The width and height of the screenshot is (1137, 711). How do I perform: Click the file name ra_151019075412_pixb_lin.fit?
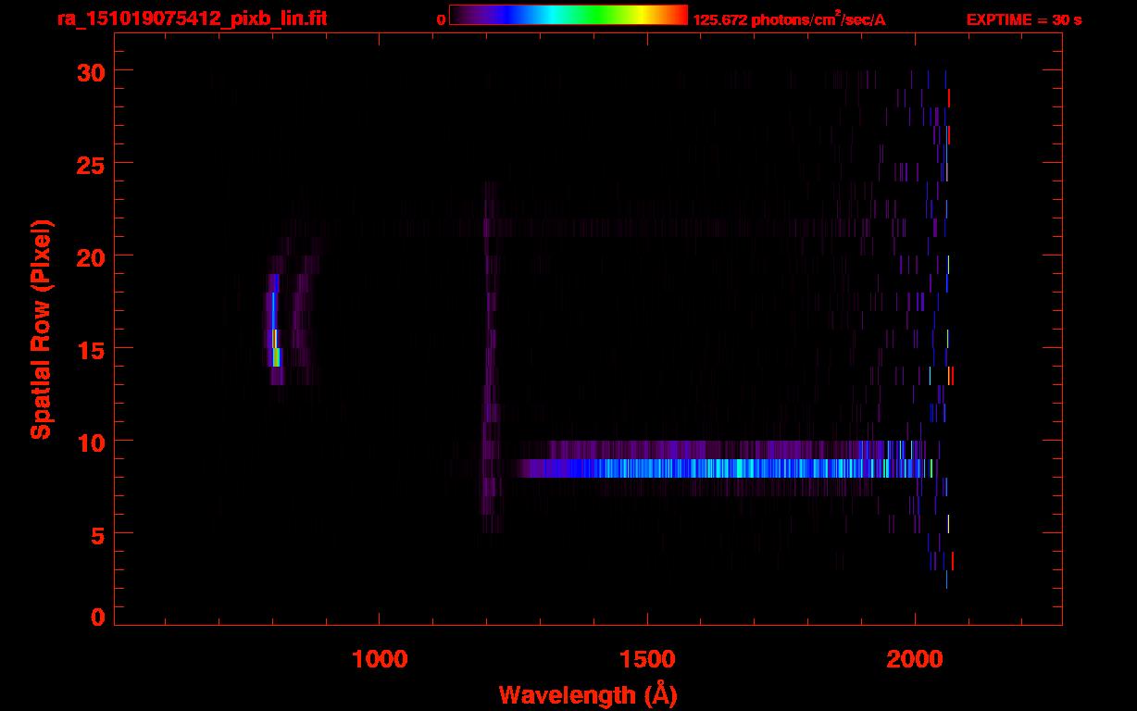click(x=191, y=18)
